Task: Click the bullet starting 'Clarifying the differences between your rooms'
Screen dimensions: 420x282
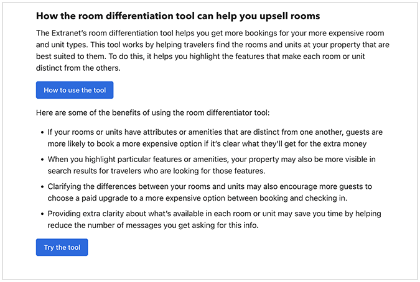Action: [x=210, y=192]
